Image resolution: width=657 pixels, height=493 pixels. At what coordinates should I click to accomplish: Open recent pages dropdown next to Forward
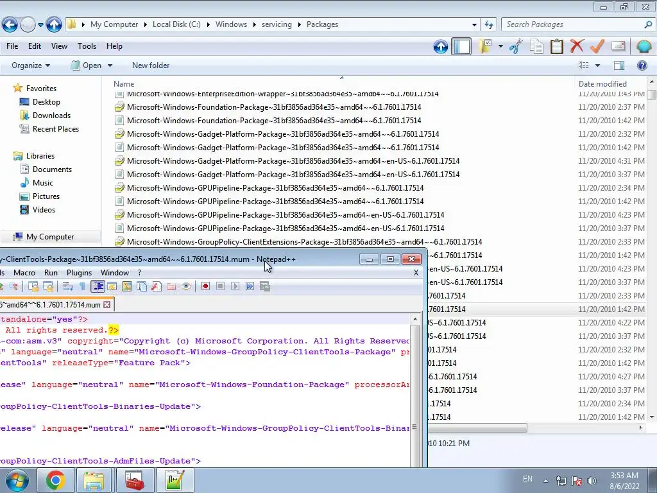click(40, 25)
